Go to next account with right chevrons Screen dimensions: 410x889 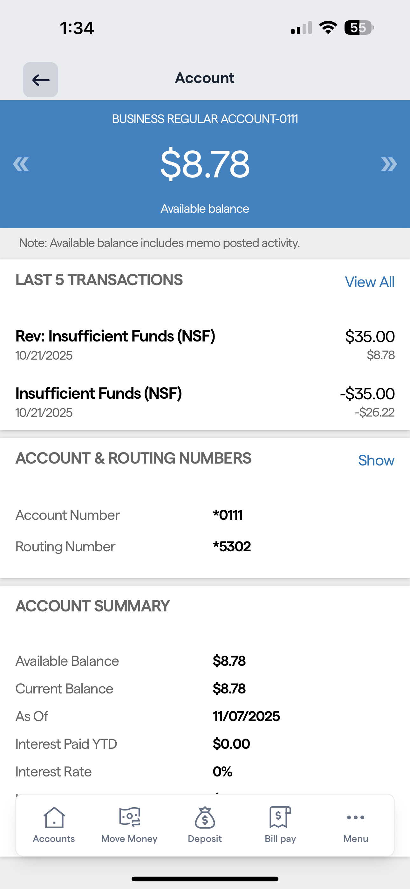click(389, 164)
